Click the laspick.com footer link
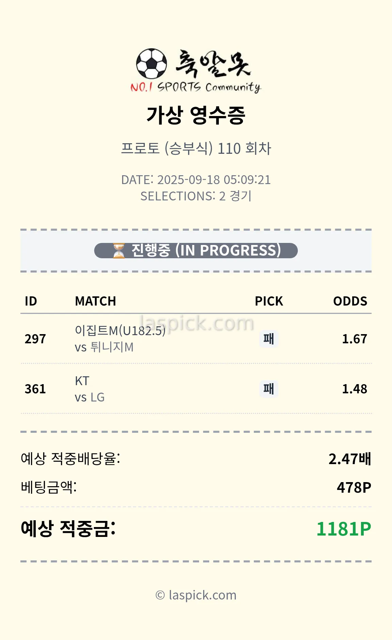This screenshot has width=392, height=640. (x=196, y=595)
